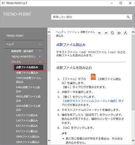Open LASファイル書込み sidebar entry

tap(27, 121)
